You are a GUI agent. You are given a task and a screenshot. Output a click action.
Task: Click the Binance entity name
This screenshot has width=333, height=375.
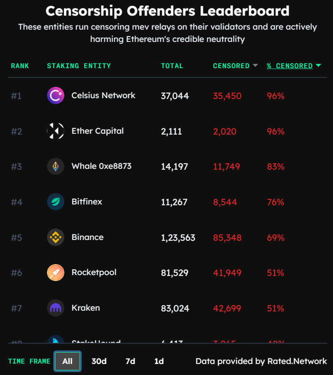tap(88, 237)
